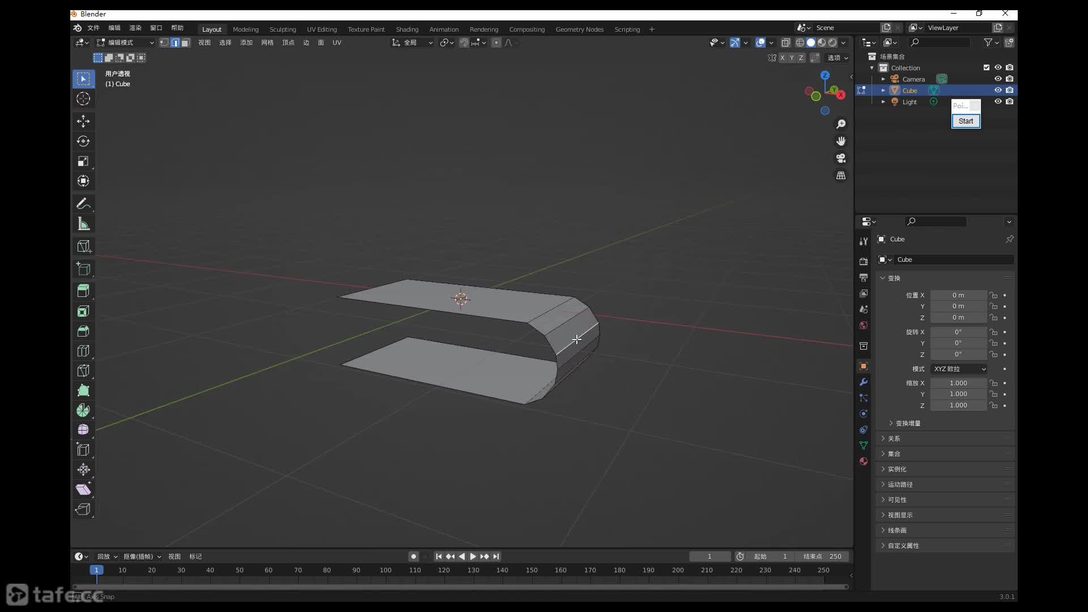Expand the Delta Transform subpanel

click(x=905, y=423)
